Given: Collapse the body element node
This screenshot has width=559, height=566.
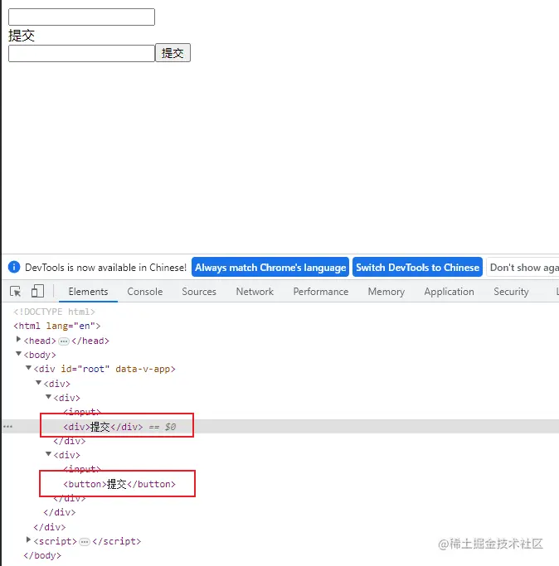Looking at the screenshot, I should (x=18, y=354).
